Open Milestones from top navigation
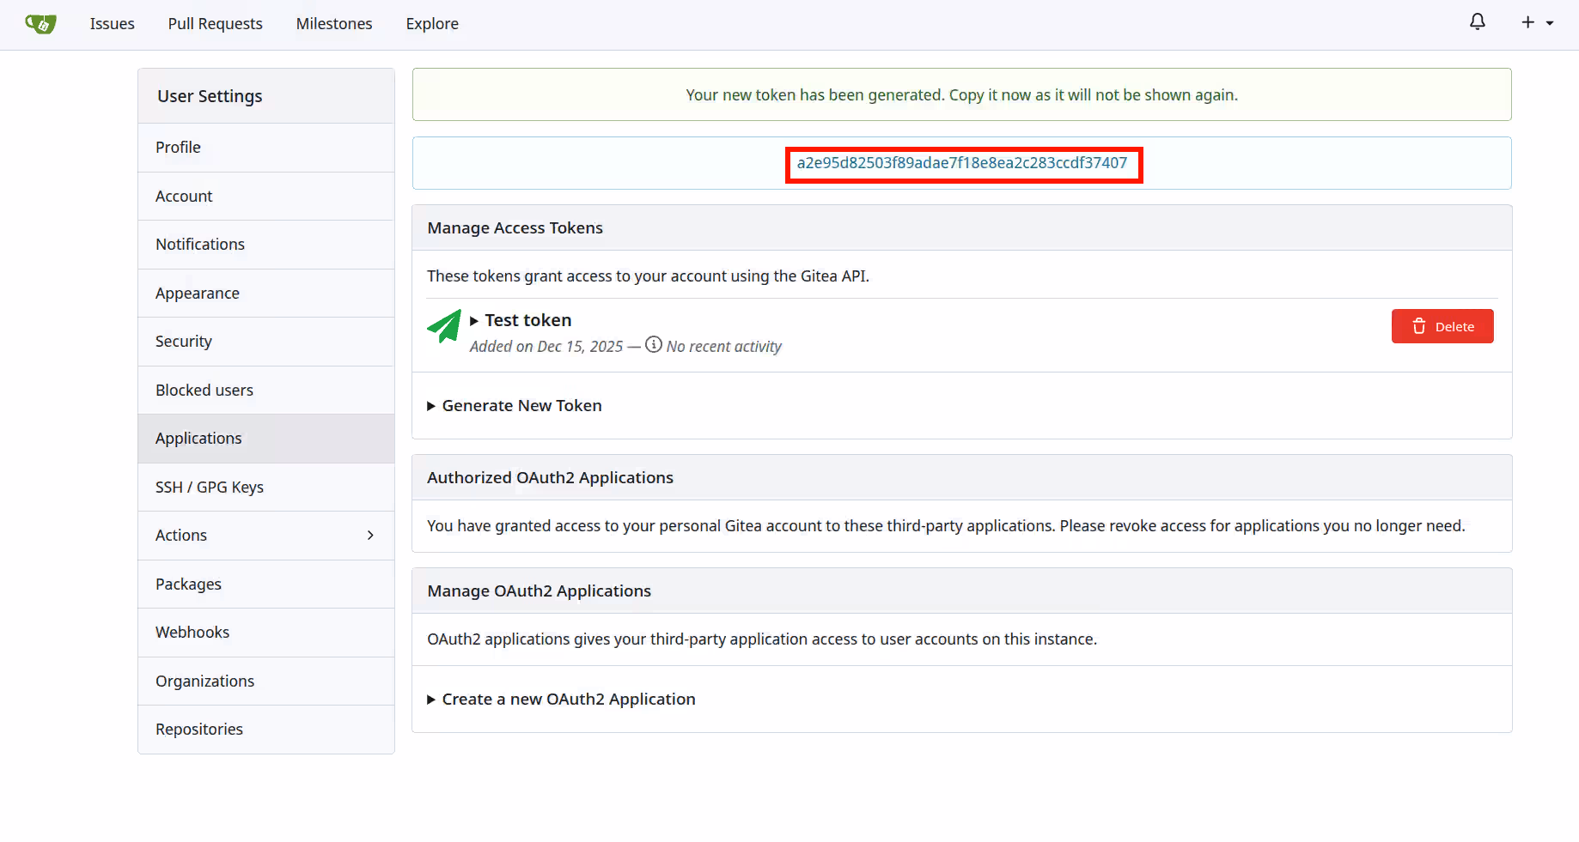The height and width of the screenshot is (842, 1579). (334, 24)
